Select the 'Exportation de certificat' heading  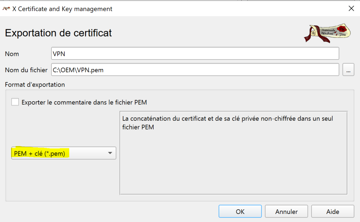coord(58,33)
